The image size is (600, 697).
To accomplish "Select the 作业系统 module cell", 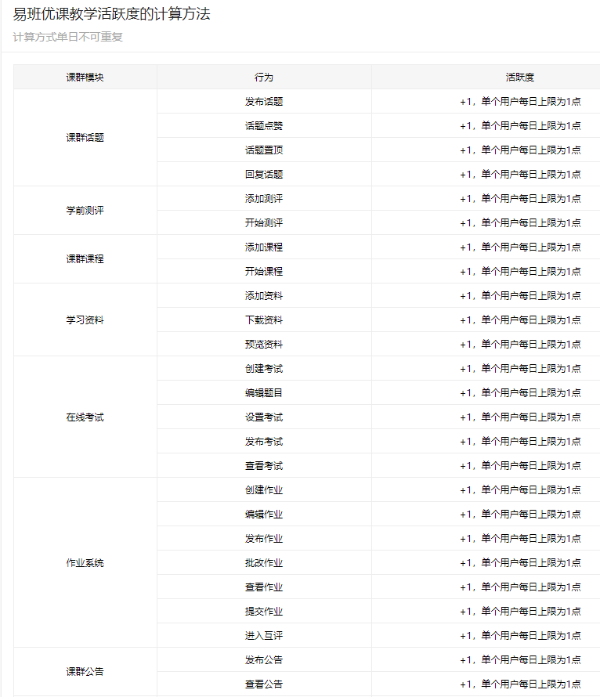I will click(x=85, y=563).
